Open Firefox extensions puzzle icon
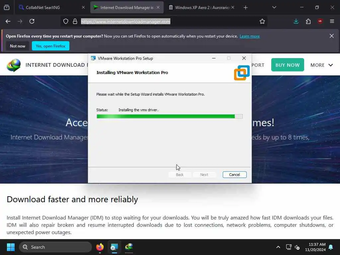This screenshot has height=255, width=340. coord(308,21)
